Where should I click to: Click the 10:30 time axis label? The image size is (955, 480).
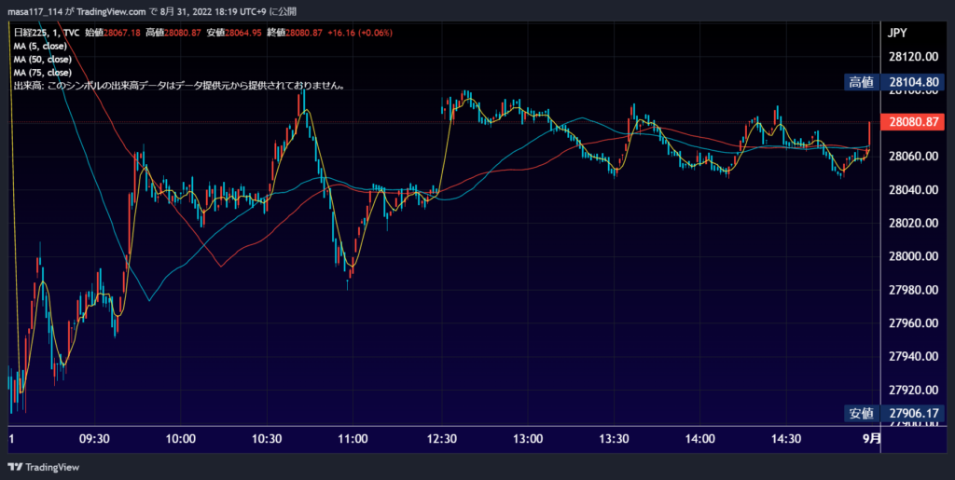point(267,439)
